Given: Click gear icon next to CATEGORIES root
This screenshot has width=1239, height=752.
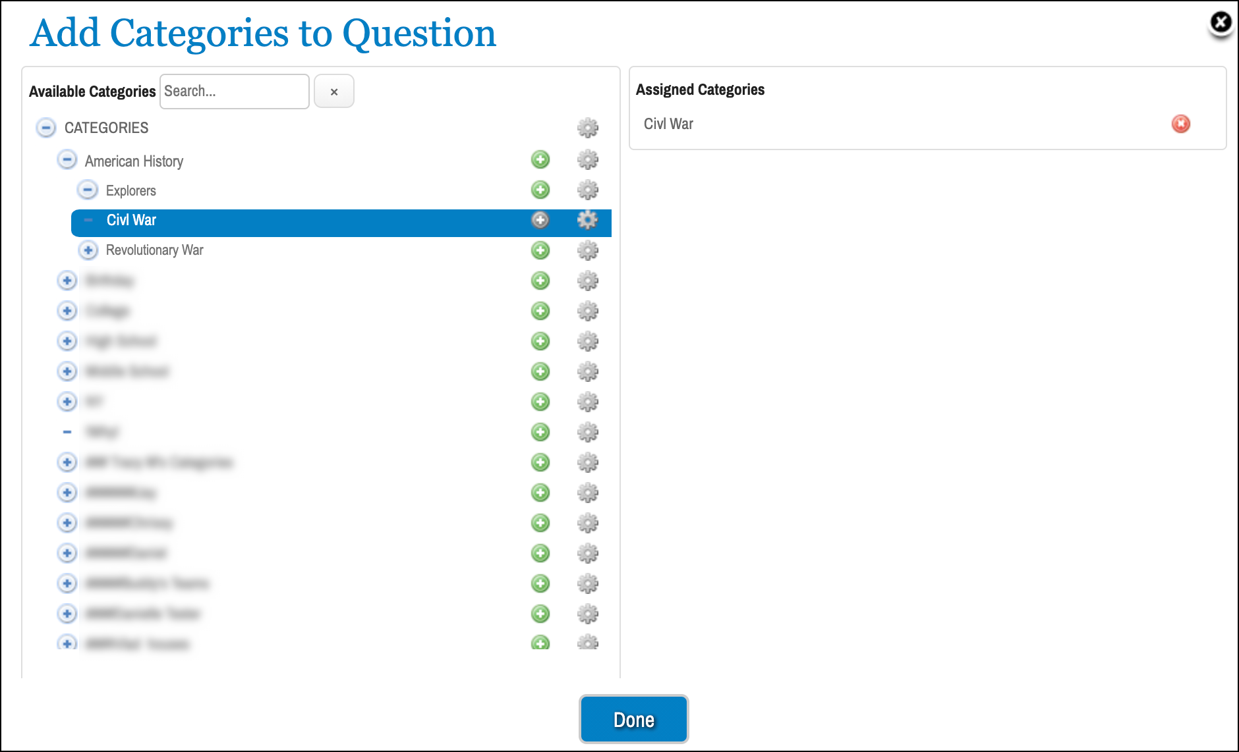Looking at the screenshot, I should point(587,128).
